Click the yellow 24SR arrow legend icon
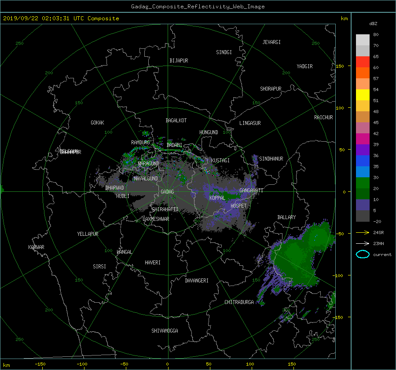 coord(363,232)
